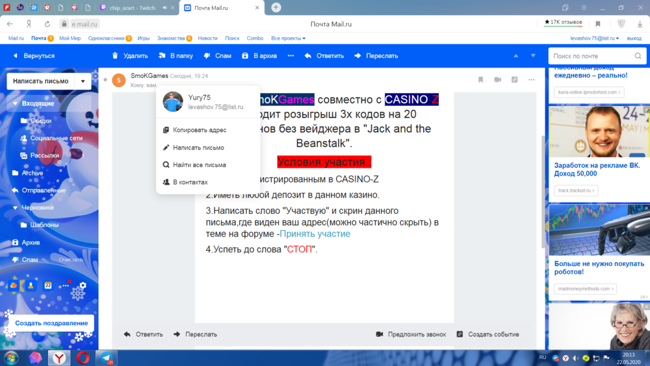Go to next message with down arrow

(533, 55)
